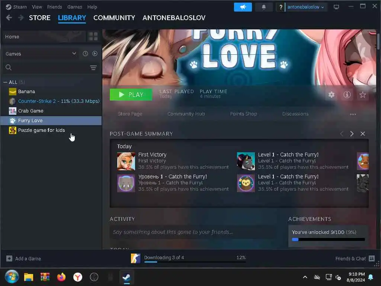The height and width of the screenshot is (286, 381).
Task: Open the Community Hub link
Action: [x=186, y=114]
